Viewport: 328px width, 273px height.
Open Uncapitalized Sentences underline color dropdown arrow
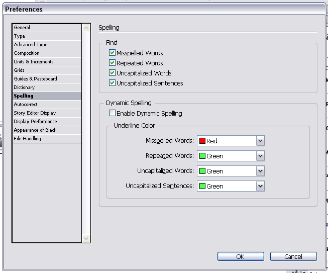click(x=260, y=186)
